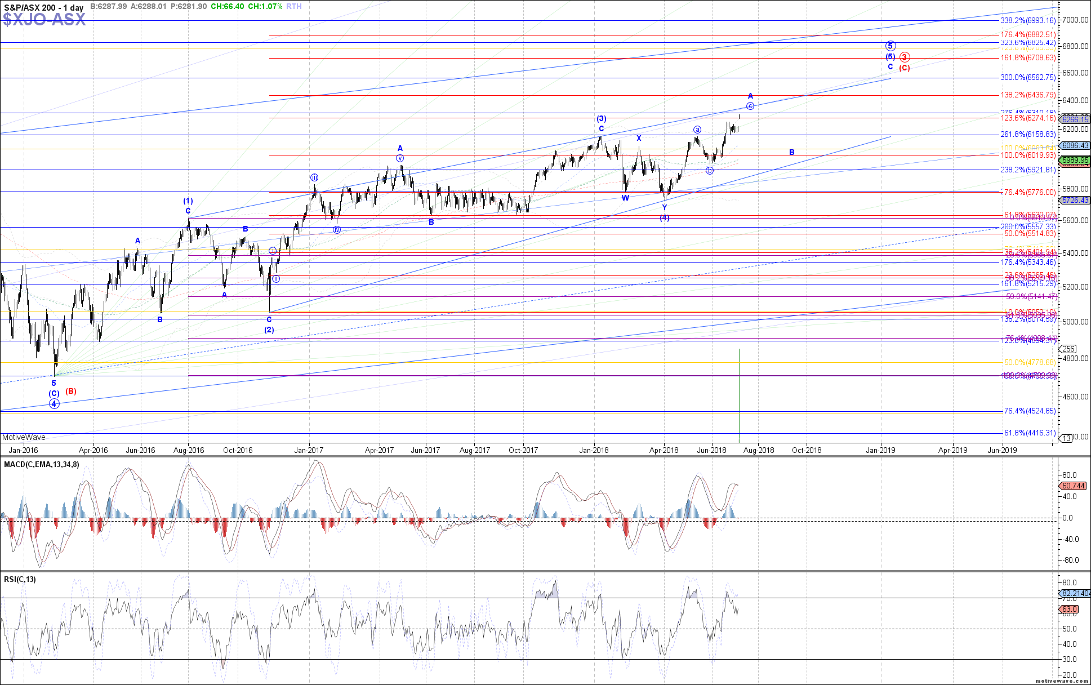1091x685 pixels.
Task: Click the Aug-2018 date on time axis
Action: (x=759, y=450)
